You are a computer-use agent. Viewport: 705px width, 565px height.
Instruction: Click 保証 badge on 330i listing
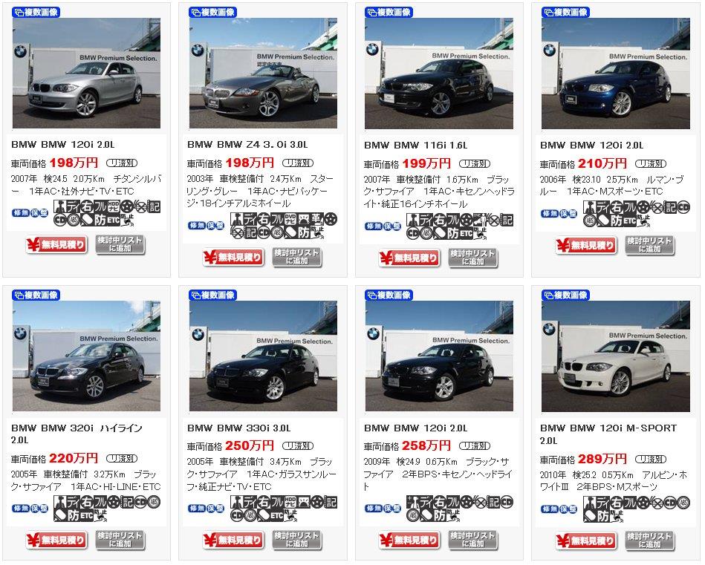click(x=215, y=509)
